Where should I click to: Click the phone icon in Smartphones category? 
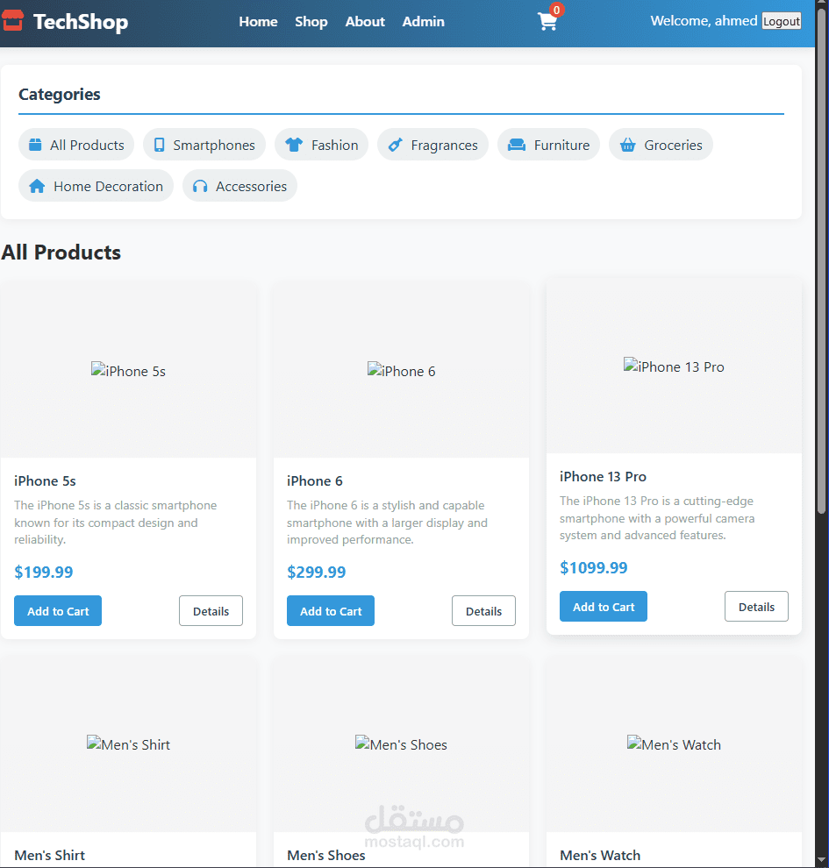point(159,145)
